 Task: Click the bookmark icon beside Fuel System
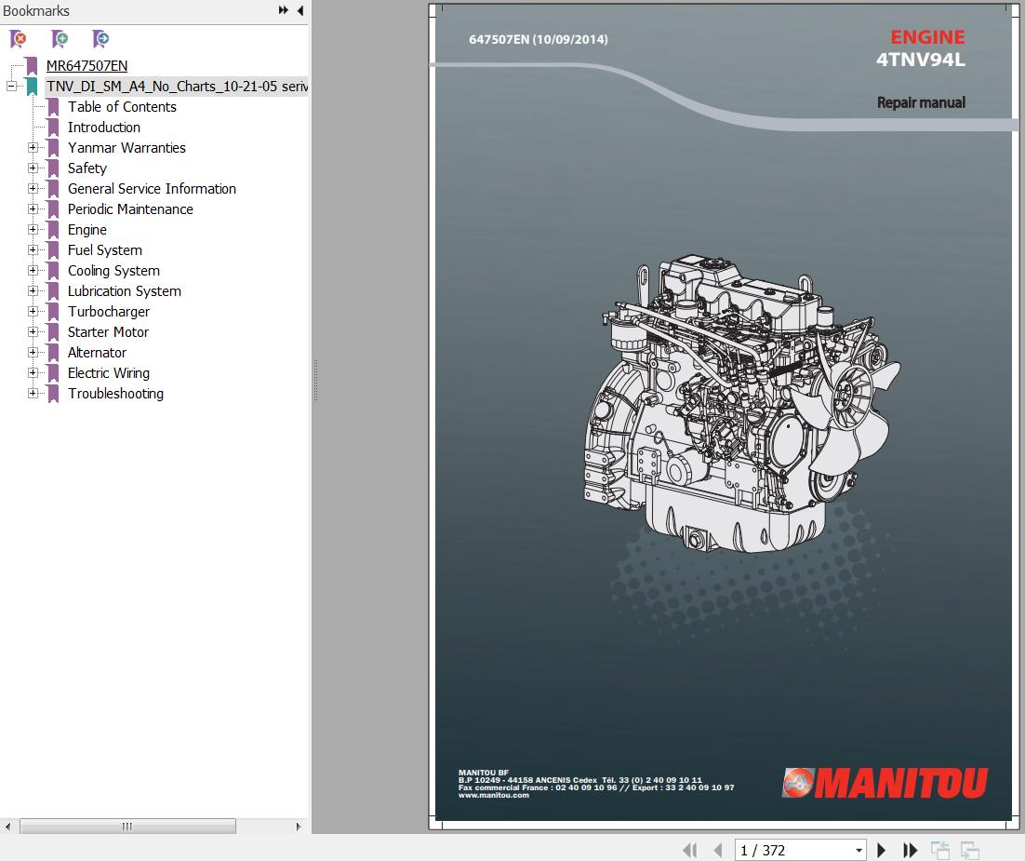54,250
